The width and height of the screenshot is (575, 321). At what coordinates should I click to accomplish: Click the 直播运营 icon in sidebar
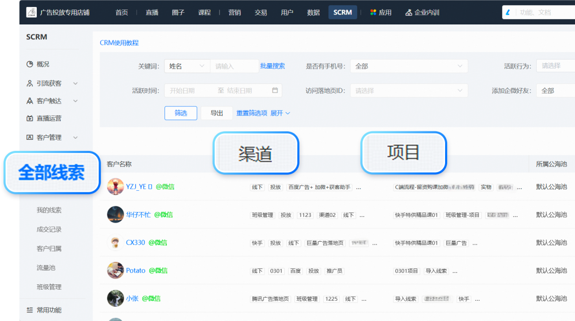pyautogui.click(x=30, y=118)
